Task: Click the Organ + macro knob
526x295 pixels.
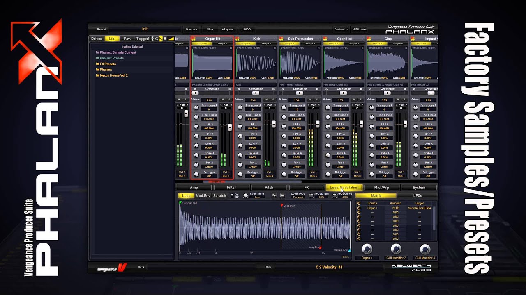Action: pyautogui.click(x=367, y=249)
